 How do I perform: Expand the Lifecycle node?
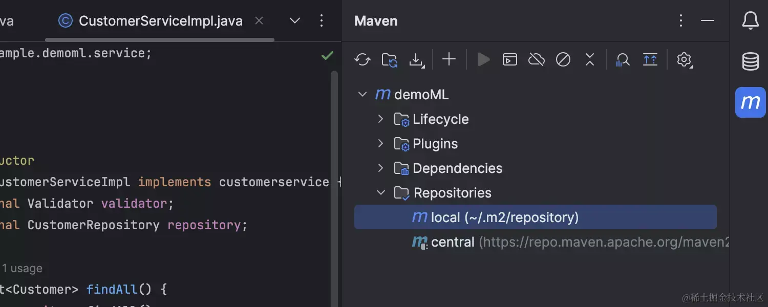click(x=380, y=119)
